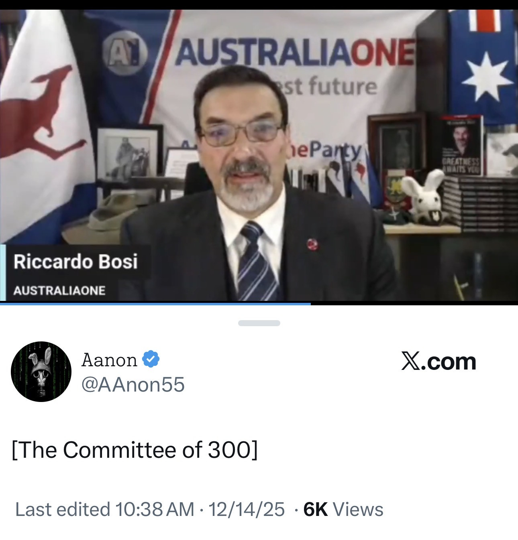Click the 12/14/25 post date
Image resolution: width=518 pixels, height=540 pixels.
(247, 510)
